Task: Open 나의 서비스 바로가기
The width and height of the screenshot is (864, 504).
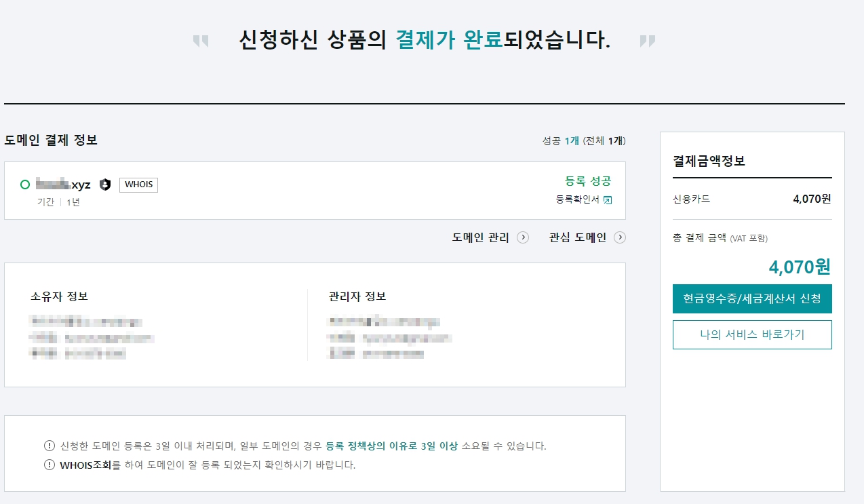Action: tap(752, 334)
